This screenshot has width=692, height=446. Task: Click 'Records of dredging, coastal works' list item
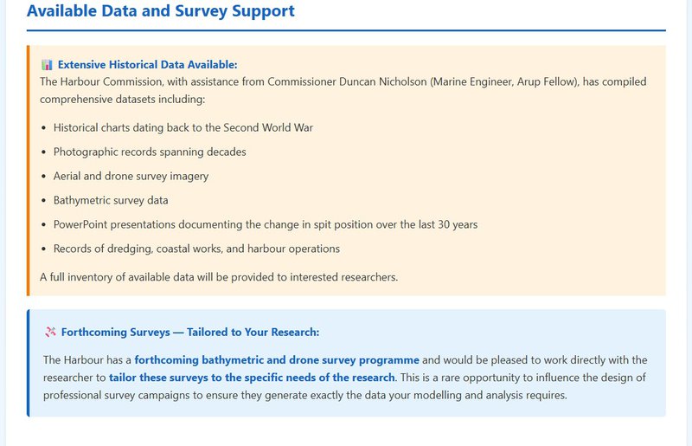[x=196, y=249]
